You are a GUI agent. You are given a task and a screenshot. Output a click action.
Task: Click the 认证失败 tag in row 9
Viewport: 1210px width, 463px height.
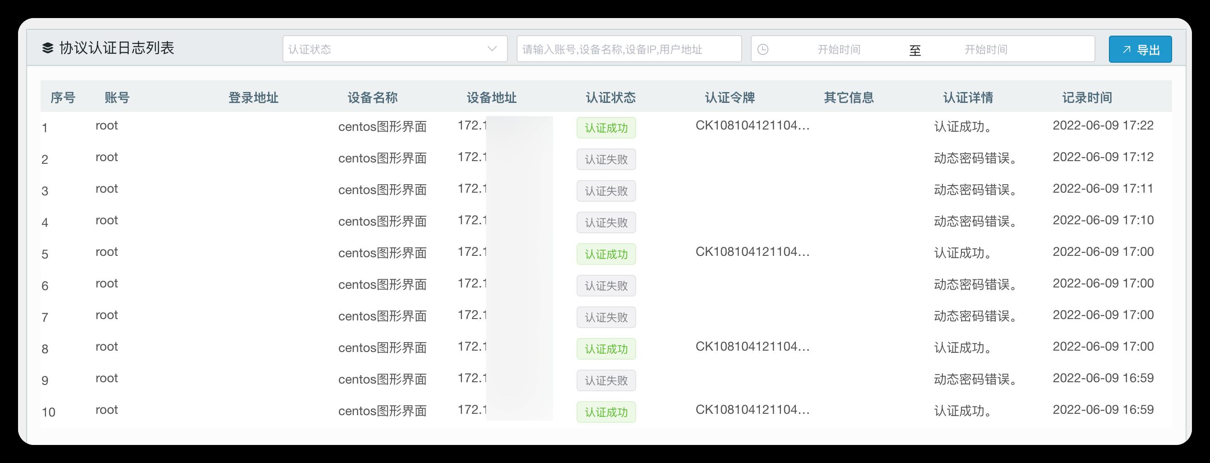click(x=606, y=380)
